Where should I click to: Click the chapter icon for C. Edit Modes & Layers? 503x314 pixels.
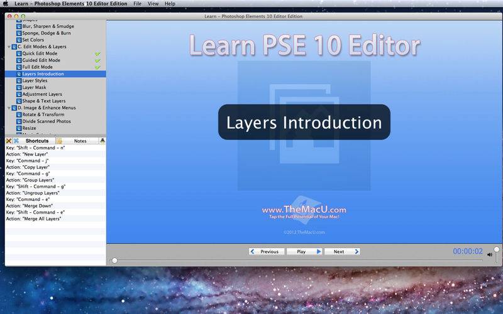pos(14,46)
